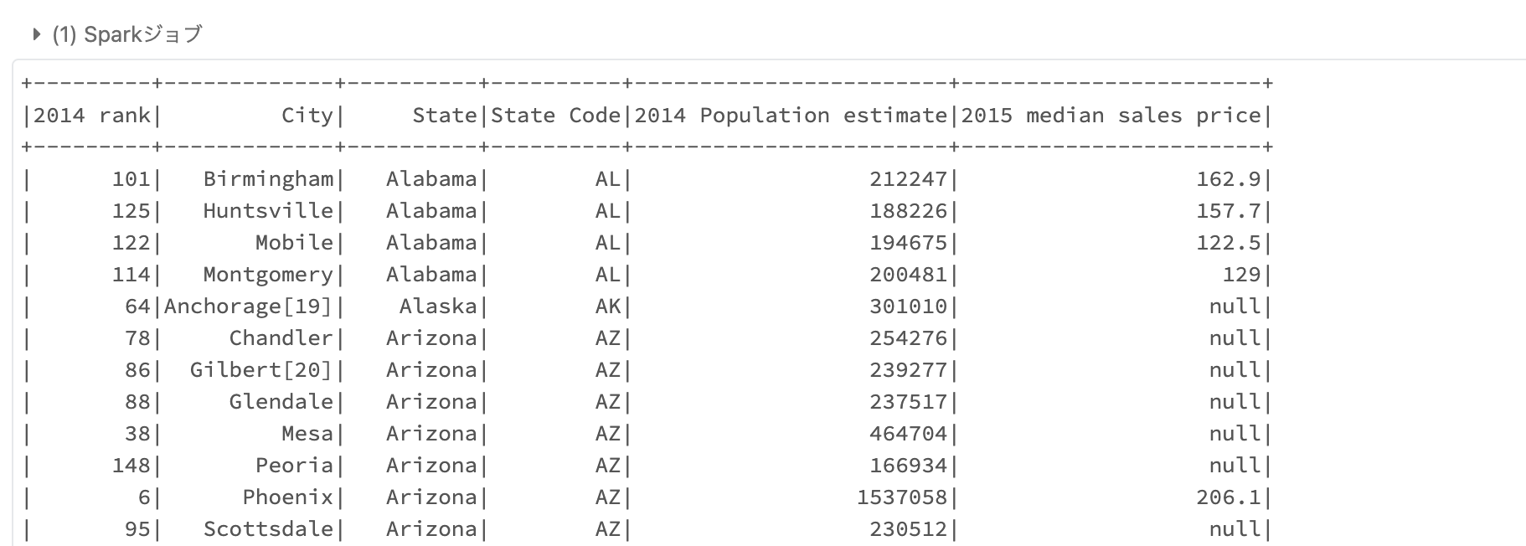This screenshot has height=546, width=1526.
Task: Click the 2014 Population estimate header
Action: [791, 115]
